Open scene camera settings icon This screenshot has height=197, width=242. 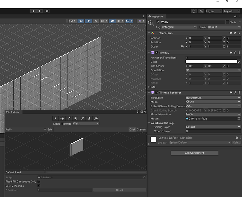[x=119, y=21]
